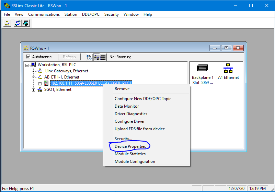Click the refresh-tree icon beside Refresh button
Screen dimensions: 275x192
click(89, 57)
